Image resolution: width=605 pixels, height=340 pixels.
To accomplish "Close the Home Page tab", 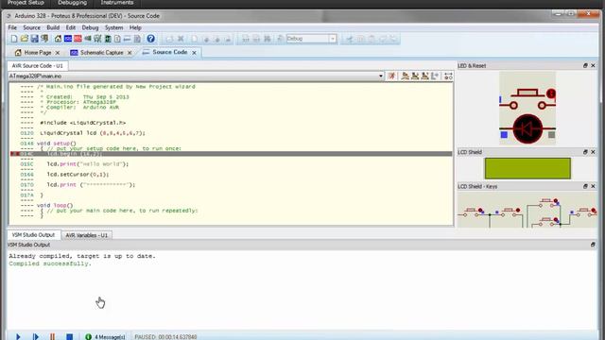I will click(x=58, y=53).
